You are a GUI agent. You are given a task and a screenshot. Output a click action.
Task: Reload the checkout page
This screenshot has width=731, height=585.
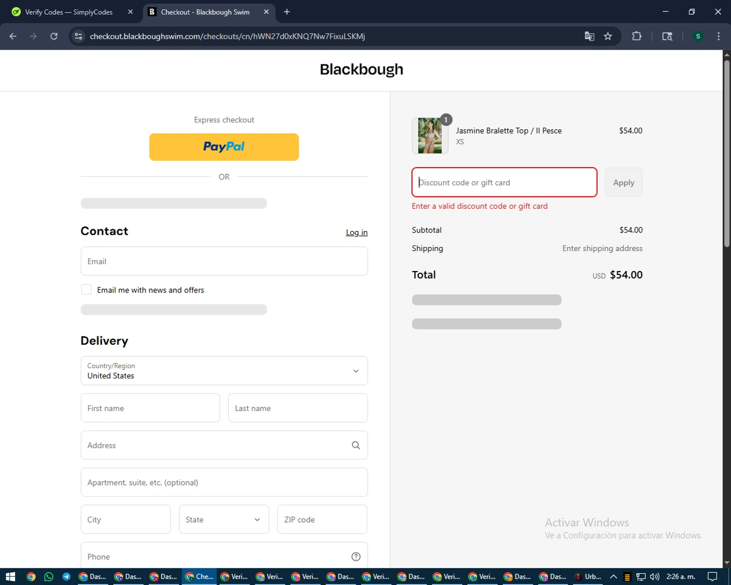coord(54,36)
